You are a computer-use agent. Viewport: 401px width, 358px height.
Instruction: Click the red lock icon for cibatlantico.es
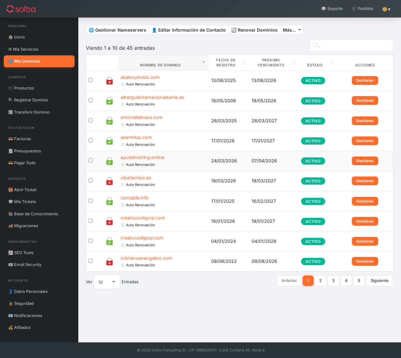pyautogui.click(x=109, y=181)
